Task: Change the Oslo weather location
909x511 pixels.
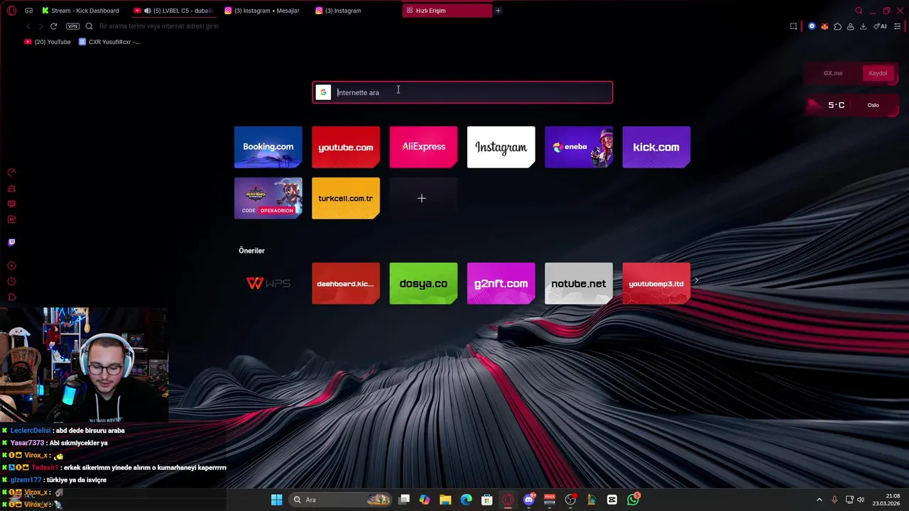Action: 873,105
